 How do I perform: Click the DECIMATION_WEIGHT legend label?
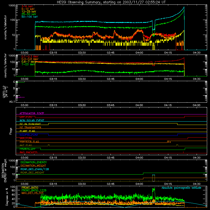(33, 166)
